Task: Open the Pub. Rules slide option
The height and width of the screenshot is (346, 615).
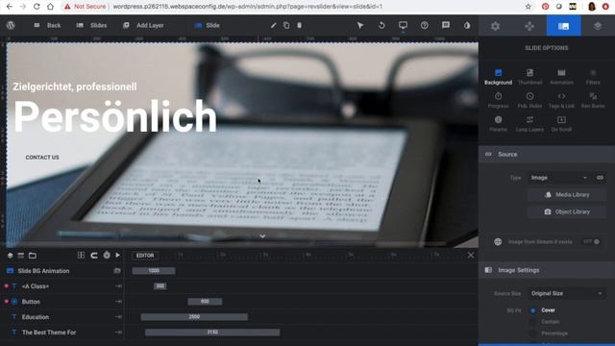Action: click(529, 100)
